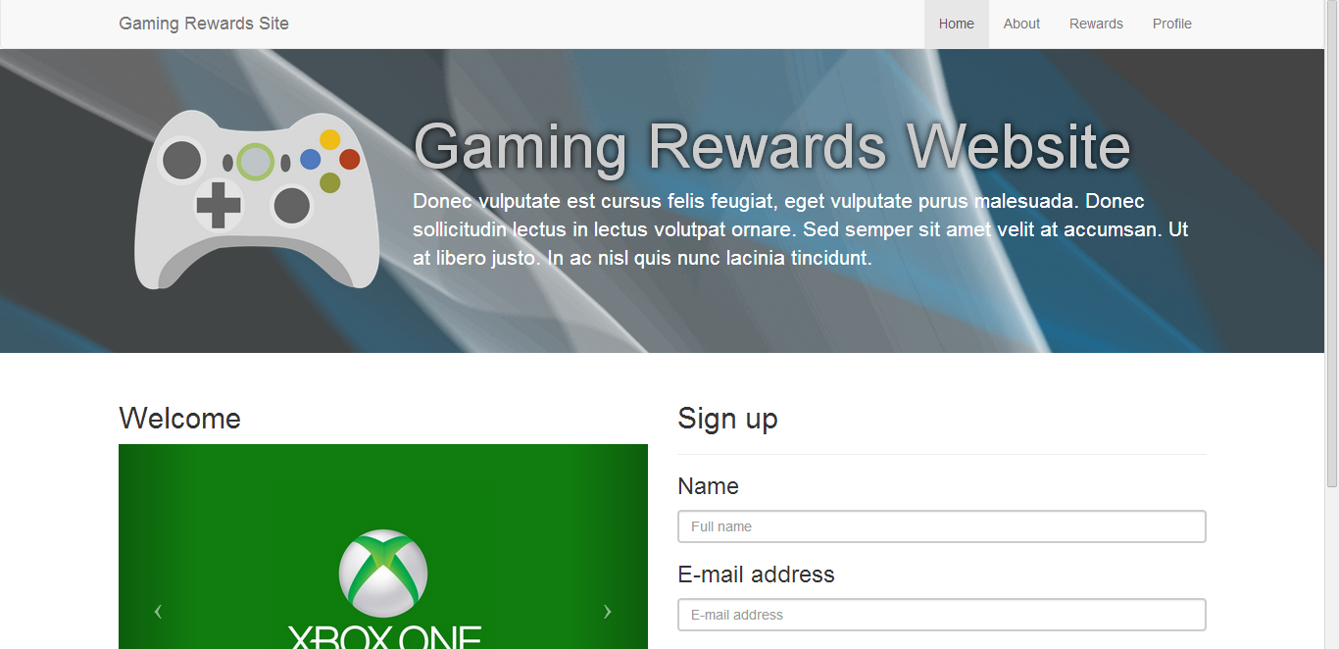1339x649 pixels.
Task: Open the Home nav tab
Action: pyautogui.click(x=957, y=24)
